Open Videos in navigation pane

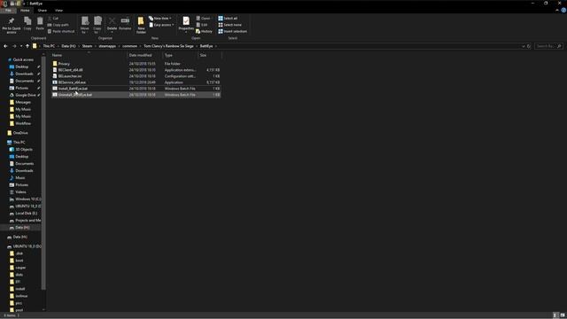pos(20,192)
